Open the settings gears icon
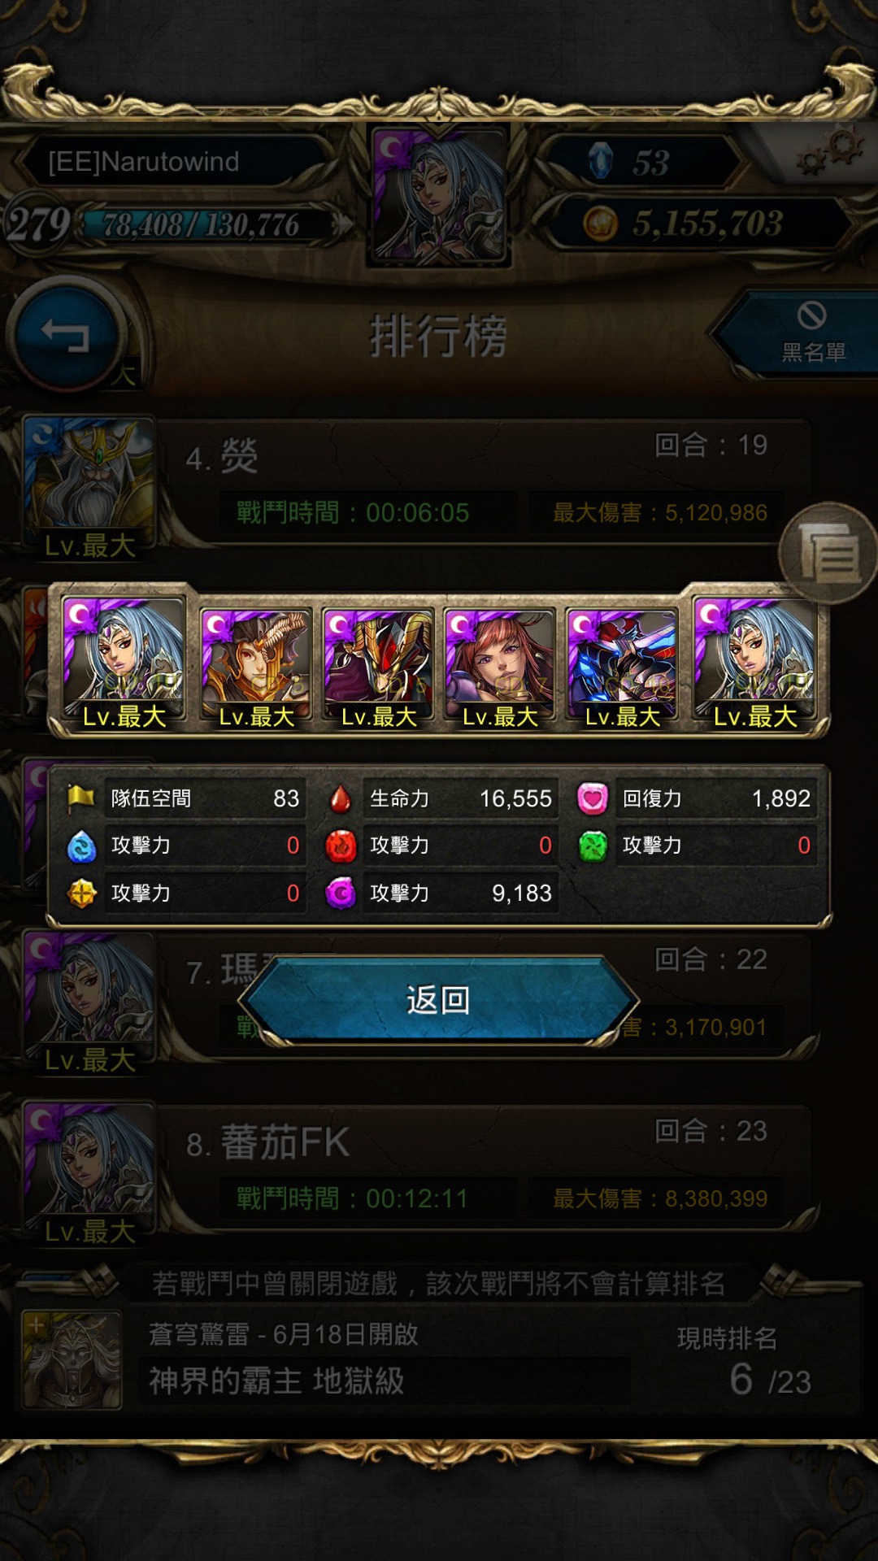 [829, 151]
